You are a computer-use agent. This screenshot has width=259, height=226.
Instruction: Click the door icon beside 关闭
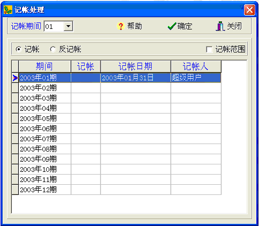click(220, 26)
